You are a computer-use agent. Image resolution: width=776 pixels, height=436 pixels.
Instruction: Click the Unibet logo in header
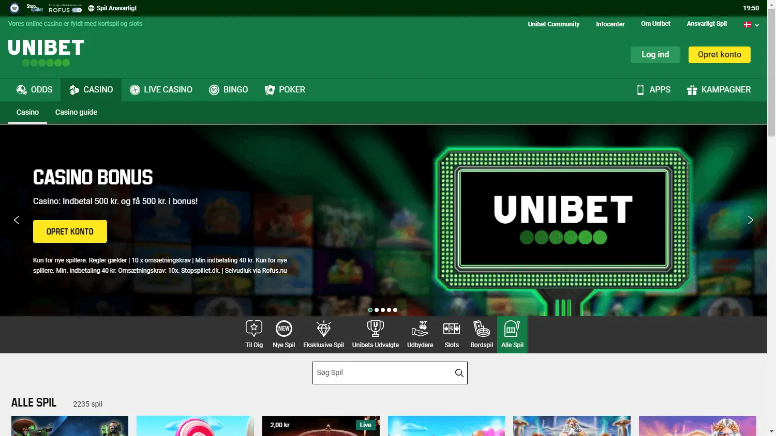tap(46, 53)
